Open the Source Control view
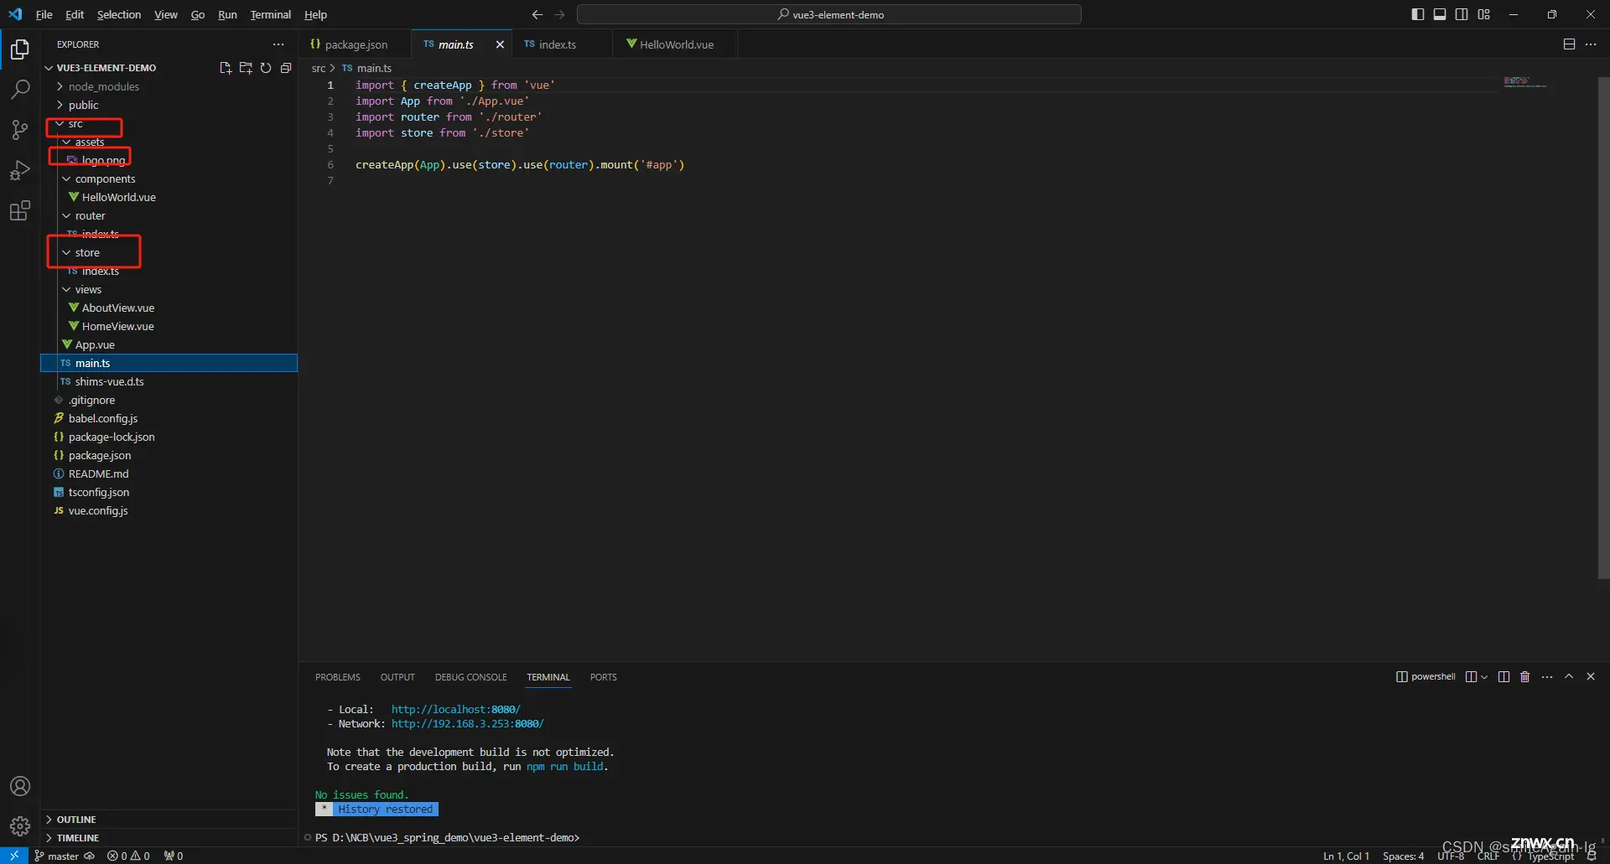This screenshot has width=1610, height=864. [20, 130]
